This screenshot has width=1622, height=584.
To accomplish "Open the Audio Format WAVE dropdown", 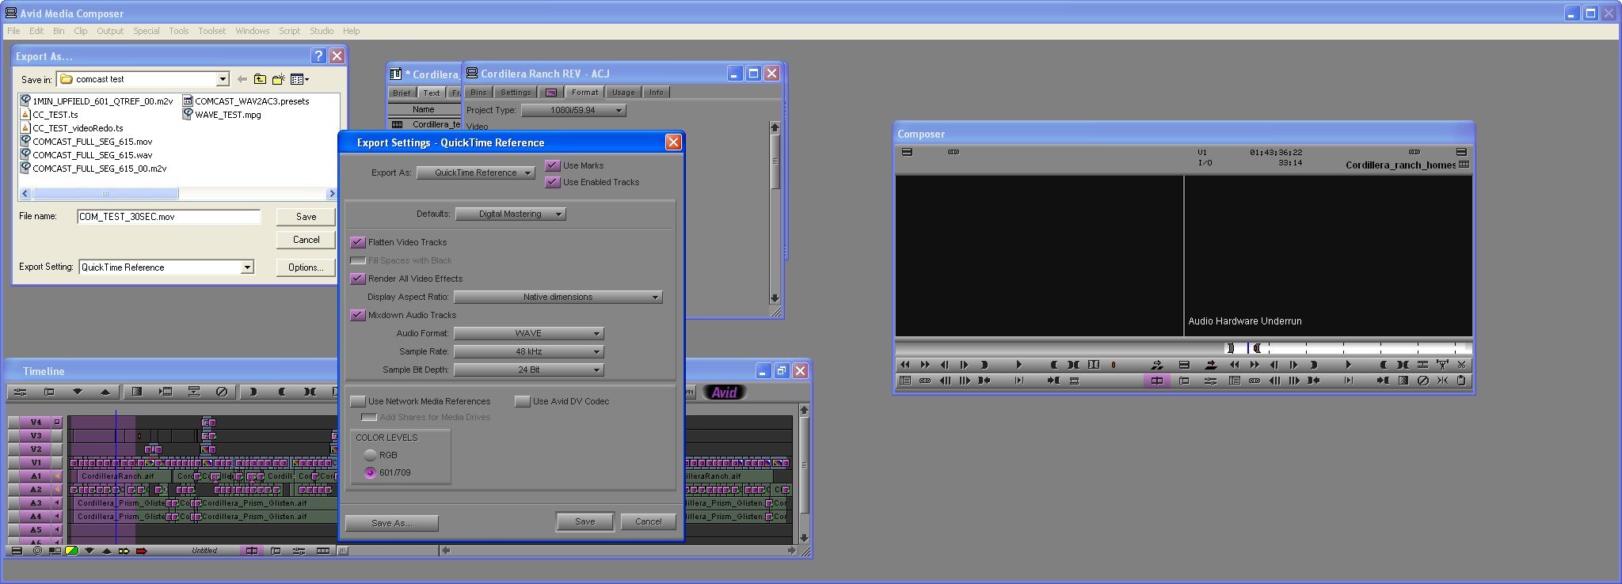I will tap(529, 333).
